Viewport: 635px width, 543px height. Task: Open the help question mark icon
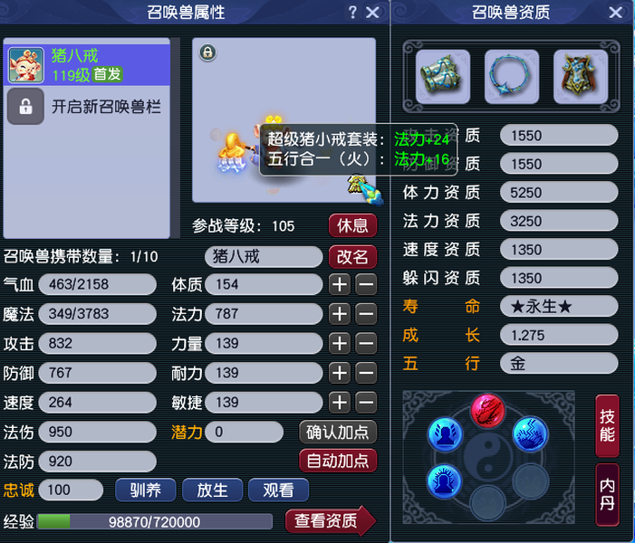click(x=352, y=12)
